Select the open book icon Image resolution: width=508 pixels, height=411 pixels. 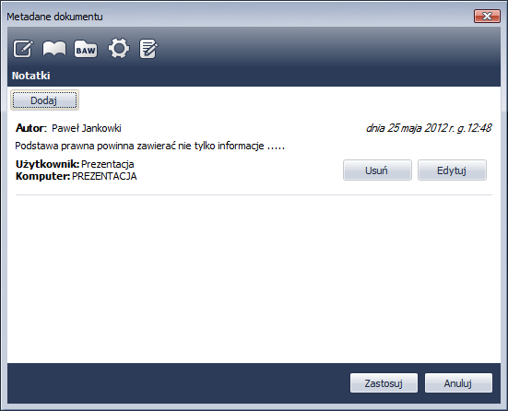54,49
